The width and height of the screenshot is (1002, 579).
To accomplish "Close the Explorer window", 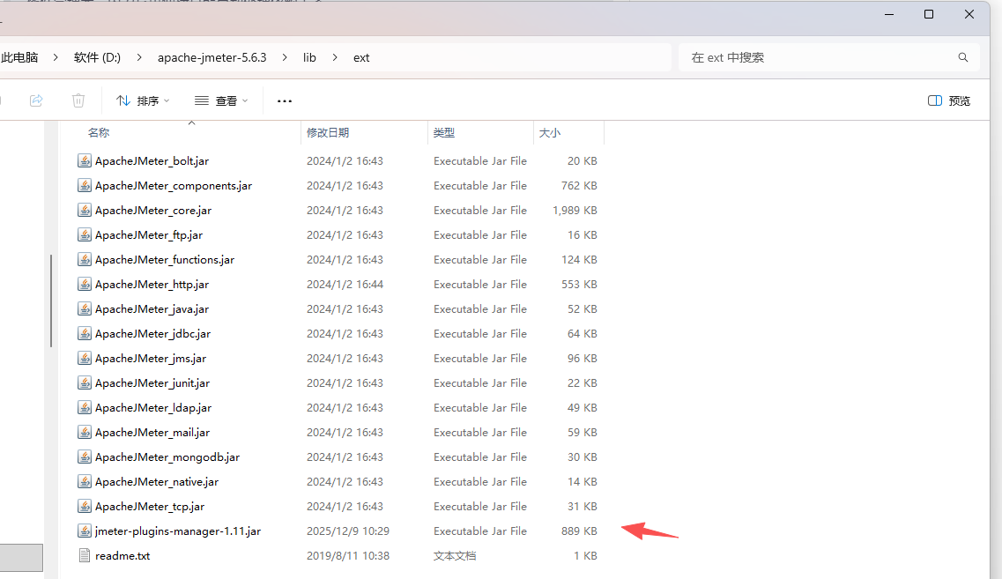I will [x=969, y=14].
